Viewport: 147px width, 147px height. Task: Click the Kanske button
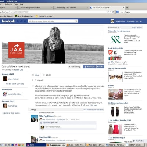pyautogui.click(x=100, y=67)
